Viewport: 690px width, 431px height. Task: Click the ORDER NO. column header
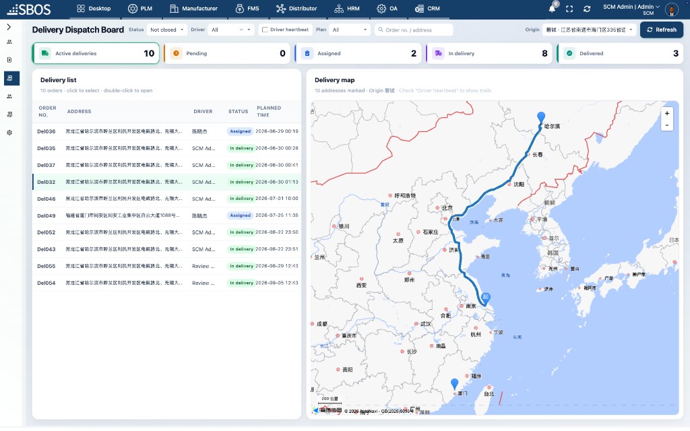point(48,111)
